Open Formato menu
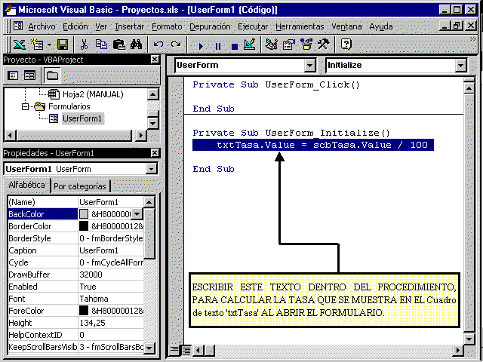 click(x=167, y=27)
